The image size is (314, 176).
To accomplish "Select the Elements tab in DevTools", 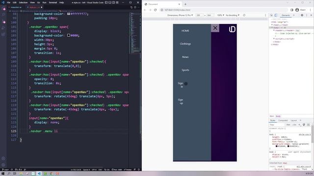I will coord(286,15).
